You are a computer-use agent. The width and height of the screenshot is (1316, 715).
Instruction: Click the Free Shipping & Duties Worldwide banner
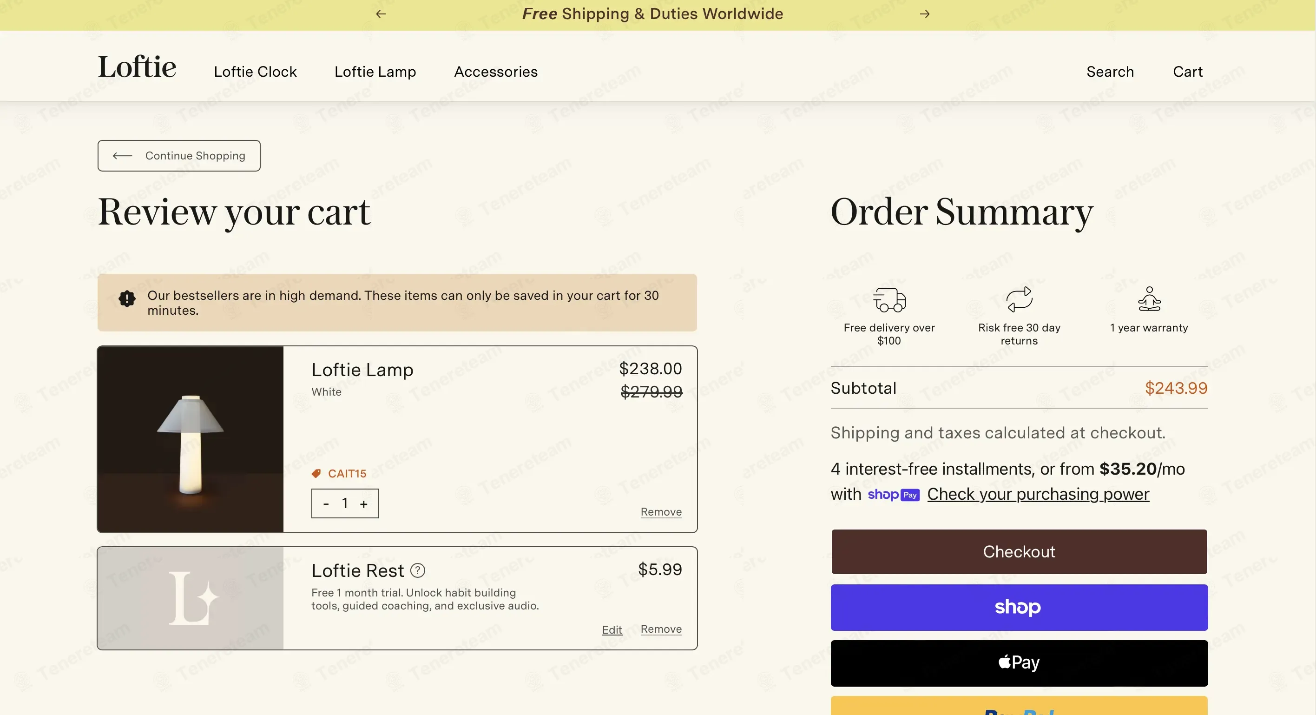coord(652,14)
